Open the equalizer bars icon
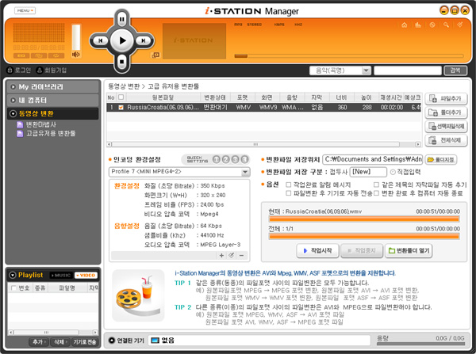Screen dimensions: 476x354 [x=418, y=25]
